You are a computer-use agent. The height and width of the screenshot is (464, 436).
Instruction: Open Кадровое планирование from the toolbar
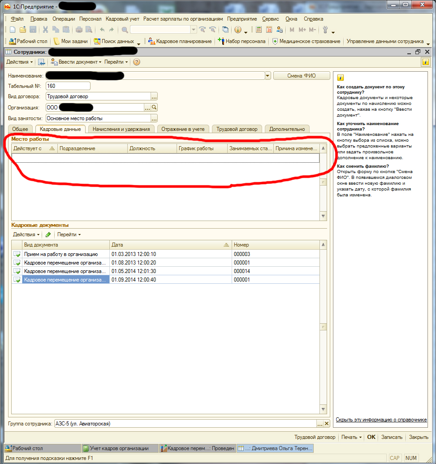[180, 41]
